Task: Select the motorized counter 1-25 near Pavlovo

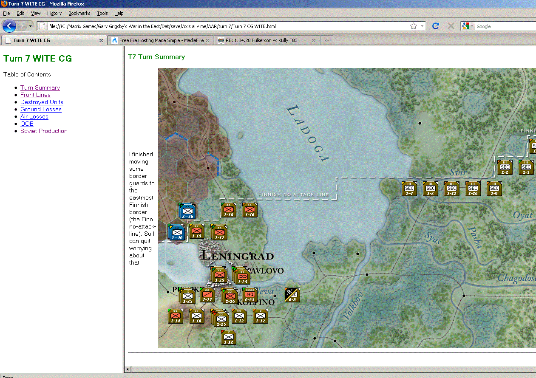Action: [x=242, y=277]
